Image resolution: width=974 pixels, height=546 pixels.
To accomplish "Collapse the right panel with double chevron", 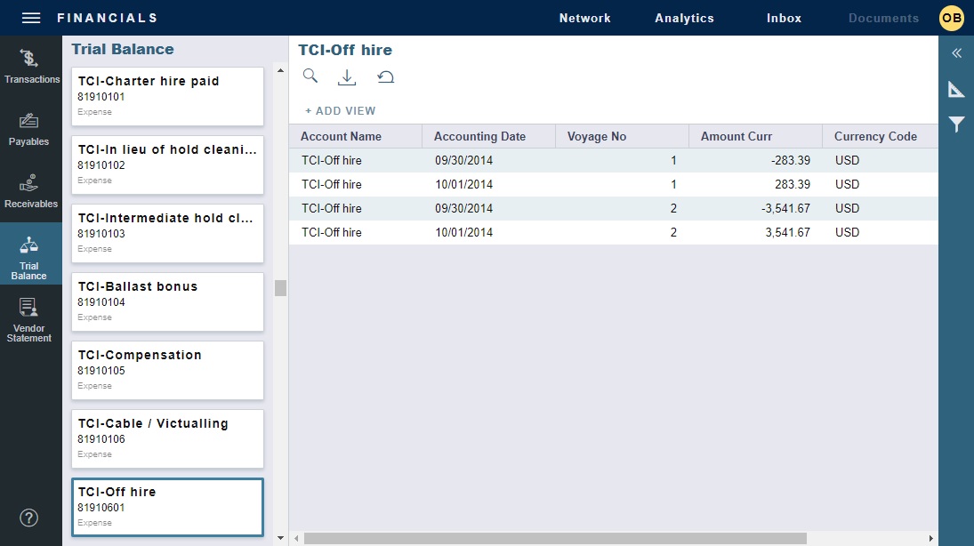I will tap(956, 53).
